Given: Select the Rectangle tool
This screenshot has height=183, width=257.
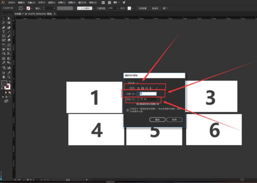Looking at the screenshot, I should tap(4, 36).
